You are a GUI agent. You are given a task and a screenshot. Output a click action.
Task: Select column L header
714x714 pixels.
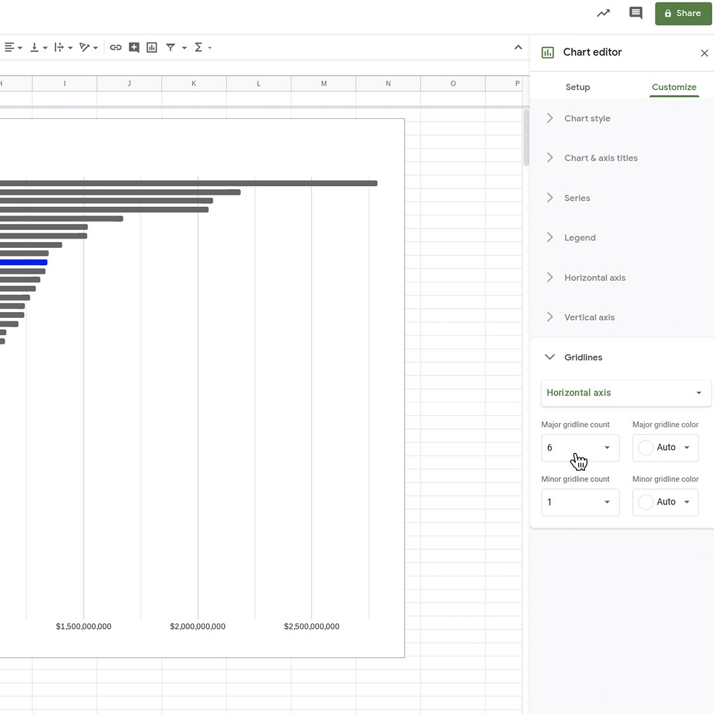pos(258,84)
